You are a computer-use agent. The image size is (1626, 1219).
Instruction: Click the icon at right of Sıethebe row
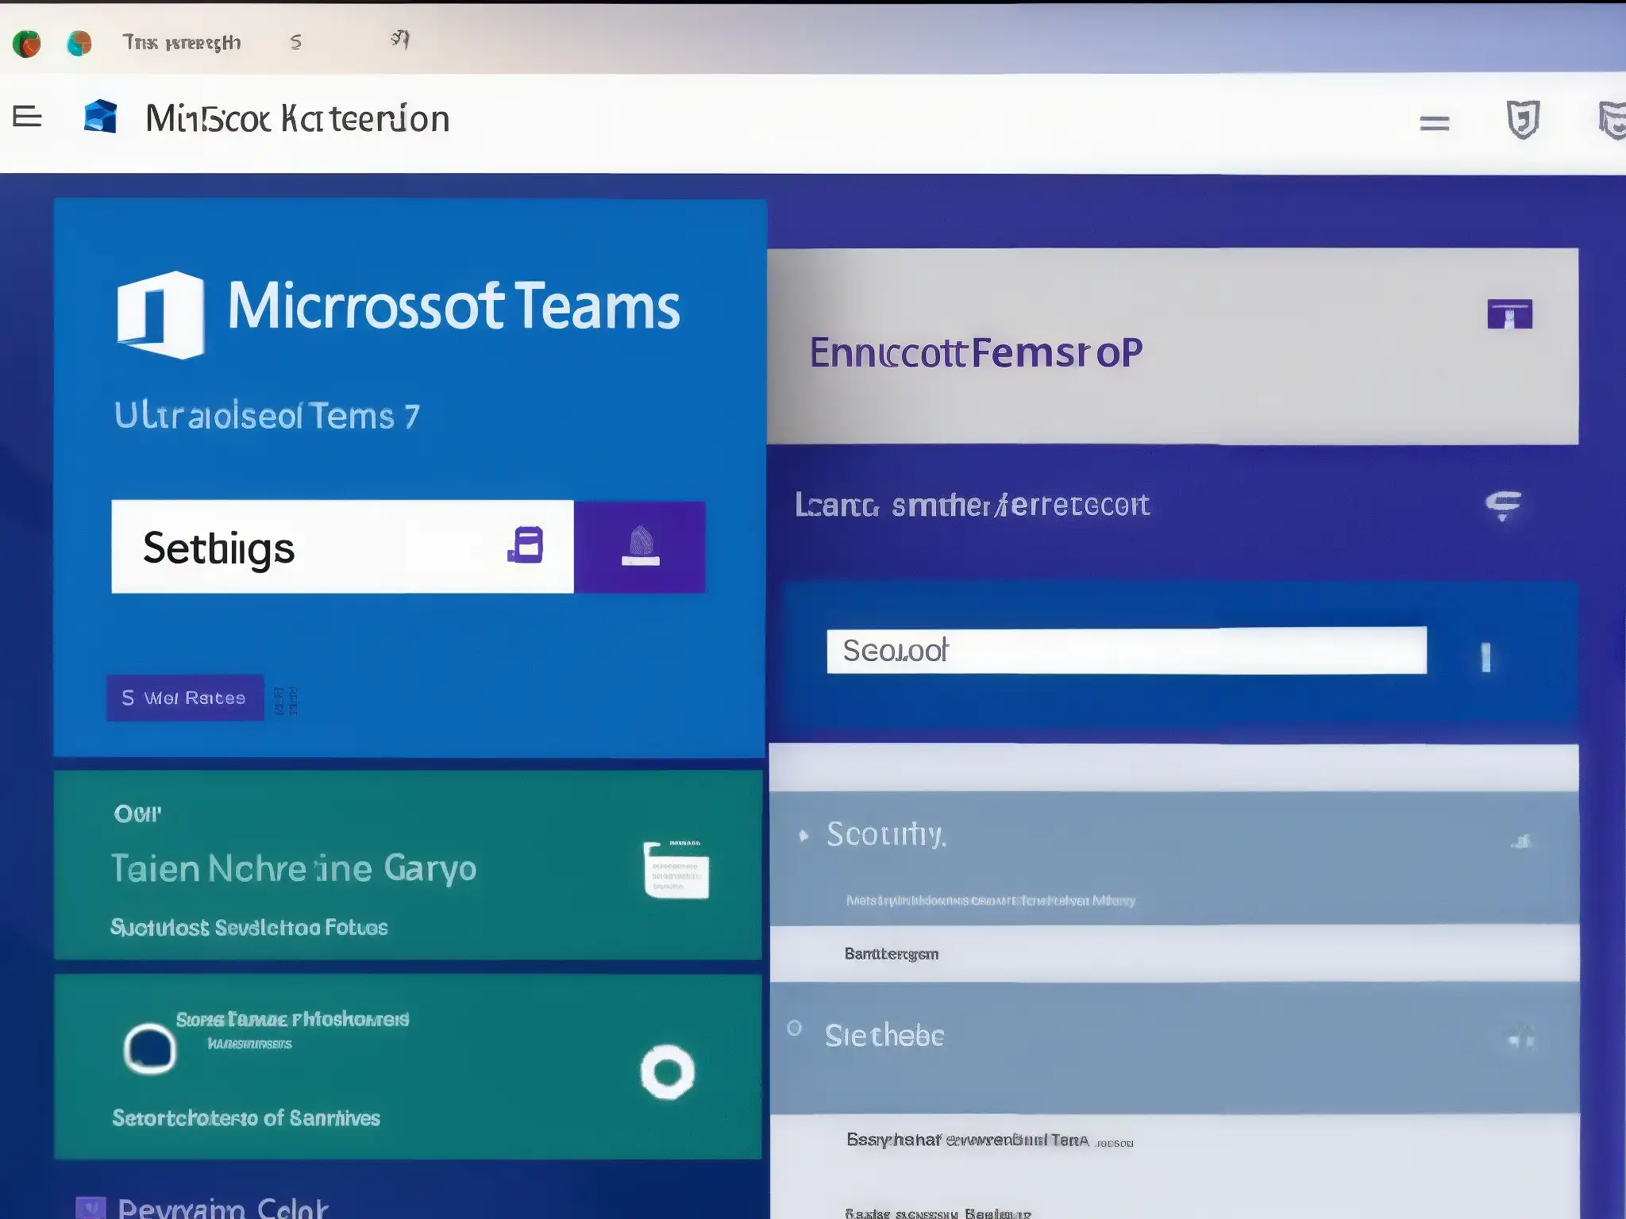(x=1521, y=1040)
